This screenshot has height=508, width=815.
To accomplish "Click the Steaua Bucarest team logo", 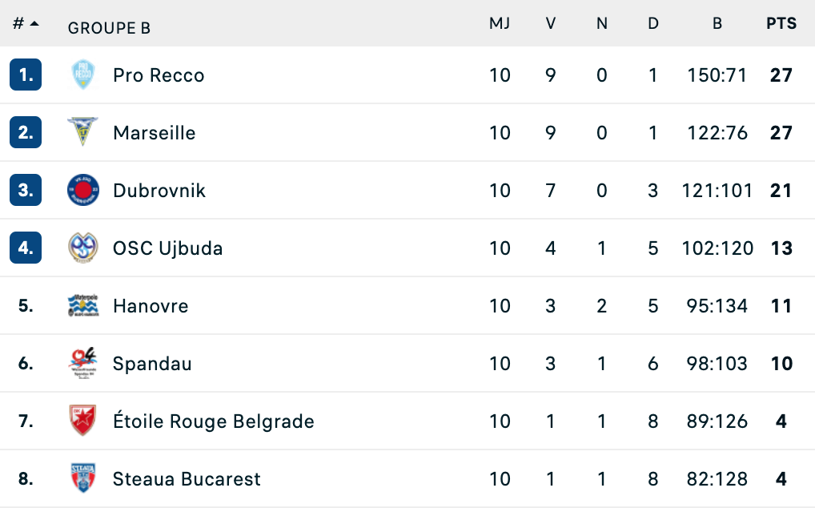I will [x=82, y=479].
